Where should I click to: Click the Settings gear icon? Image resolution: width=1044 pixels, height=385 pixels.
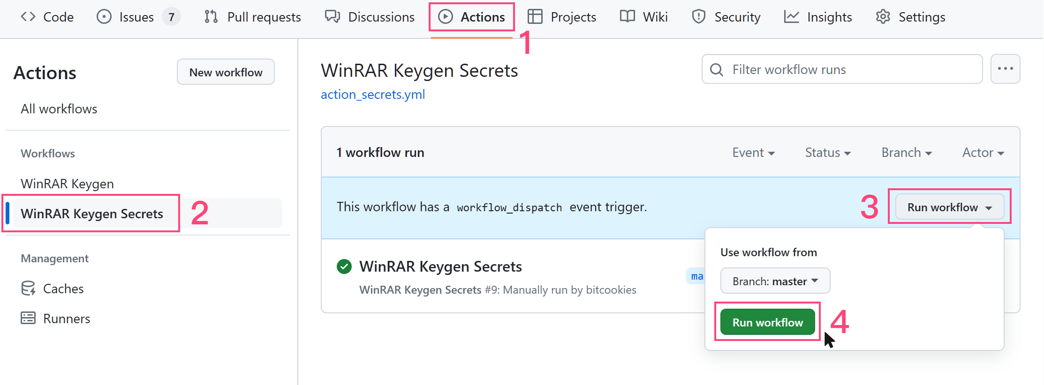tap(883, 17)
